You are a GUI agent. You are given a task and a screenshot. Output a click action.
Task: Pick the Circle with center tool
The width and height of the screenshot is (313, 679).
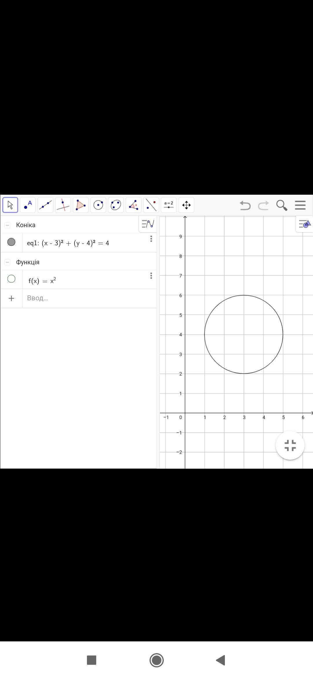tap(98, 205)
